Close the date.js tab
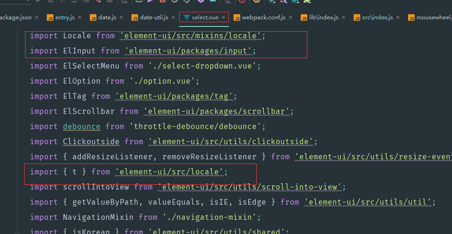 [x=122, y=17]
